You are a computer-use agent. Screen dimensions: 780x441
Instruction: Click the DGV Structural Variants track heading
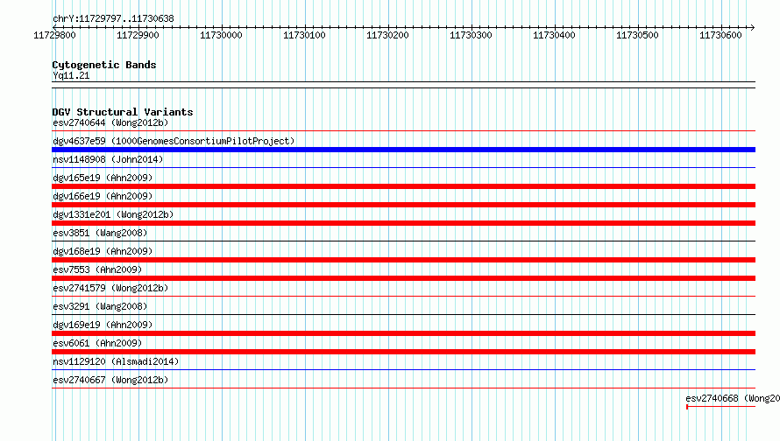pos(123,112)
